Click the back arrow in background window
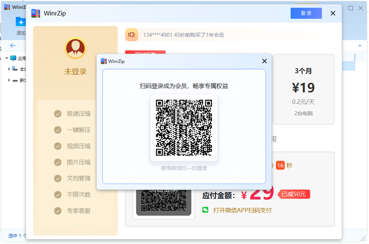 point(13,46)
